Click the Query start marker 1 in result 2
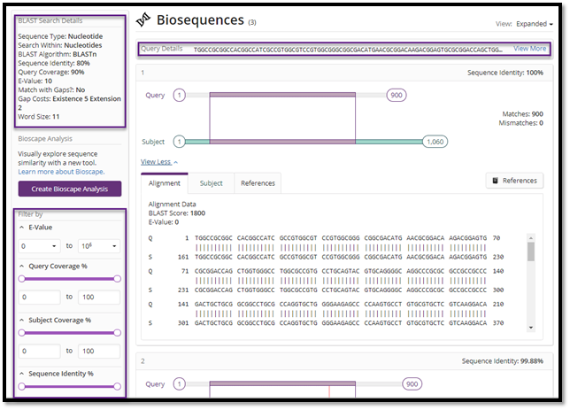 point(179,383)
